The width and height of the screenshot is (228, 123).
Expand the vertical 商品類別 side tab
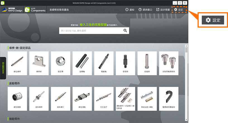point(3,68)
